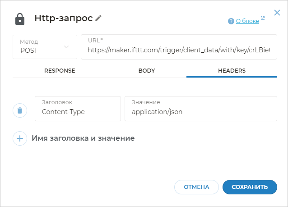Click the plus icon to add header

coord(20,138)
